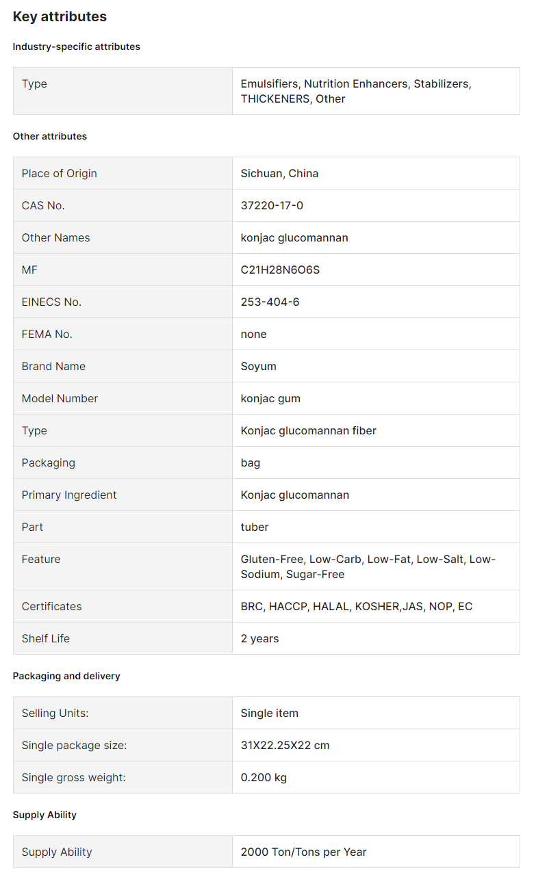Select the Industry-specific attributes subheading
The height and width of the screenshot is (877, 536).
(x=77, y=47)
